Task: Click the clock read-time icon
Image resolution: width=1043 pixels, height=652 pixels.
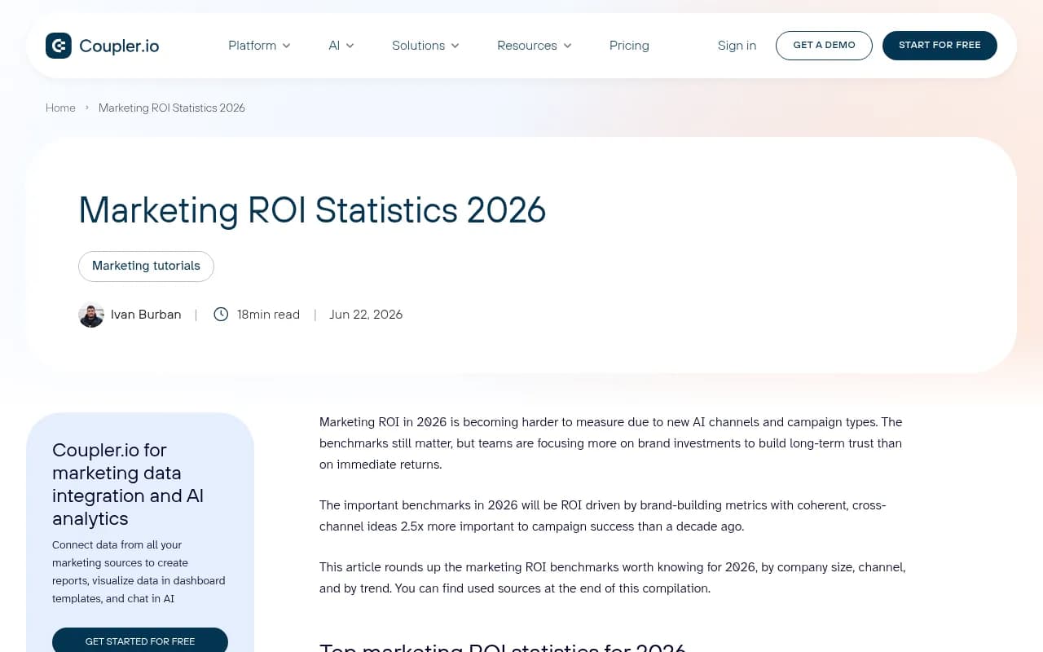Action: coord(221,315)
